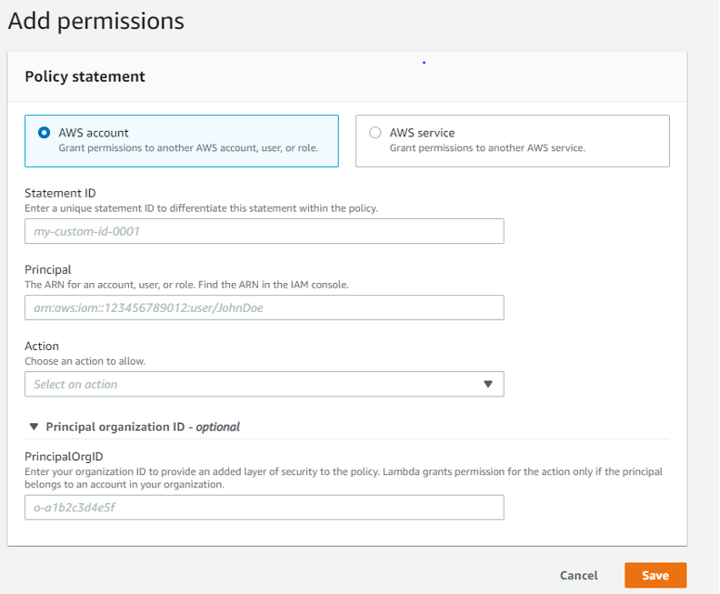Click the 'AWS account' option title text

pyautogui.click(x=94, y=133)
